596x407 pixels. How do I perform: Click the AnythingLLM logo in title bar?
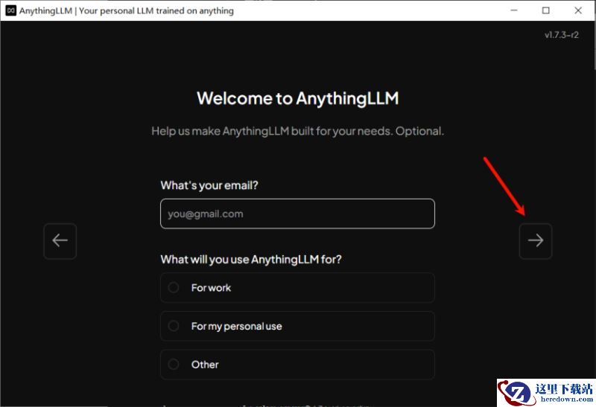tap(10, 10)
